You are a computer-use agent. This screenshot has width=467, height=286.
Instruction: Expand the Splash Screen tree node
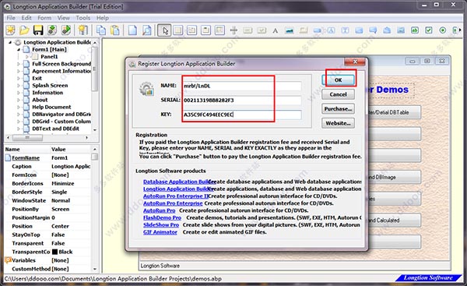pyautogui.click(x=19, y=85)
